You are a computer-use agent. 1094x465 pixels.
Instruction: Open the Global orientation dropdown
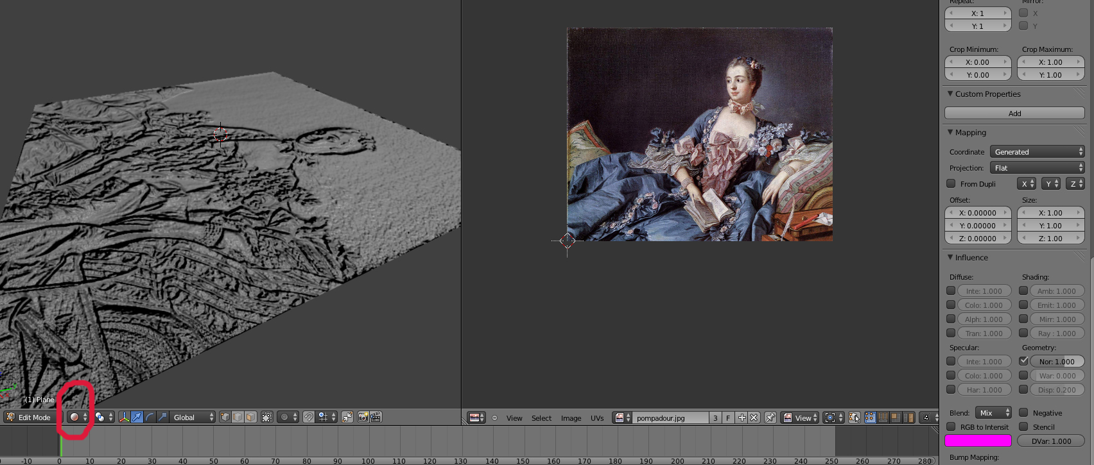193,418
